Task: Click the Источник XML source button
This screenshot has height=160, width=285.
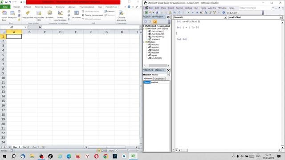Action: pos(76,15)
